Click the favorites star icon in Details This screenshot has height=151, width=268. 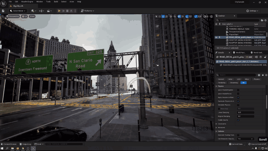tap(263, 75)
